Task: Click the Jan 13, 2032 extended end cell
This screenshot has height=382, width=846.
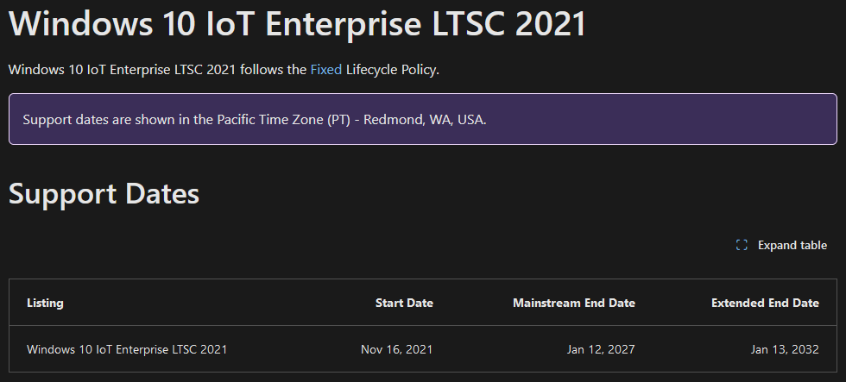Action: point(785,349)
